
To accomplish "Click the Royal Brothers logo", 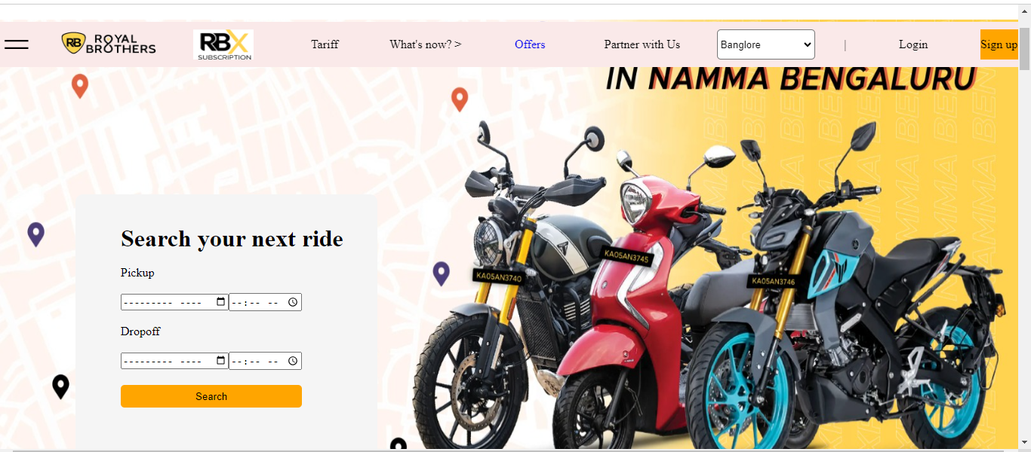I will coord(109,44).
